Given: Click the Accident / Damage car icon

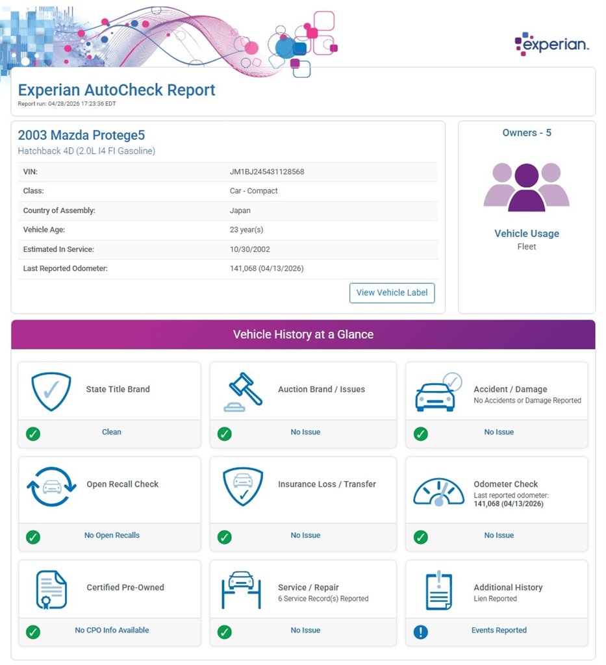Looking at the screenshot, I should tap(438, 392).
